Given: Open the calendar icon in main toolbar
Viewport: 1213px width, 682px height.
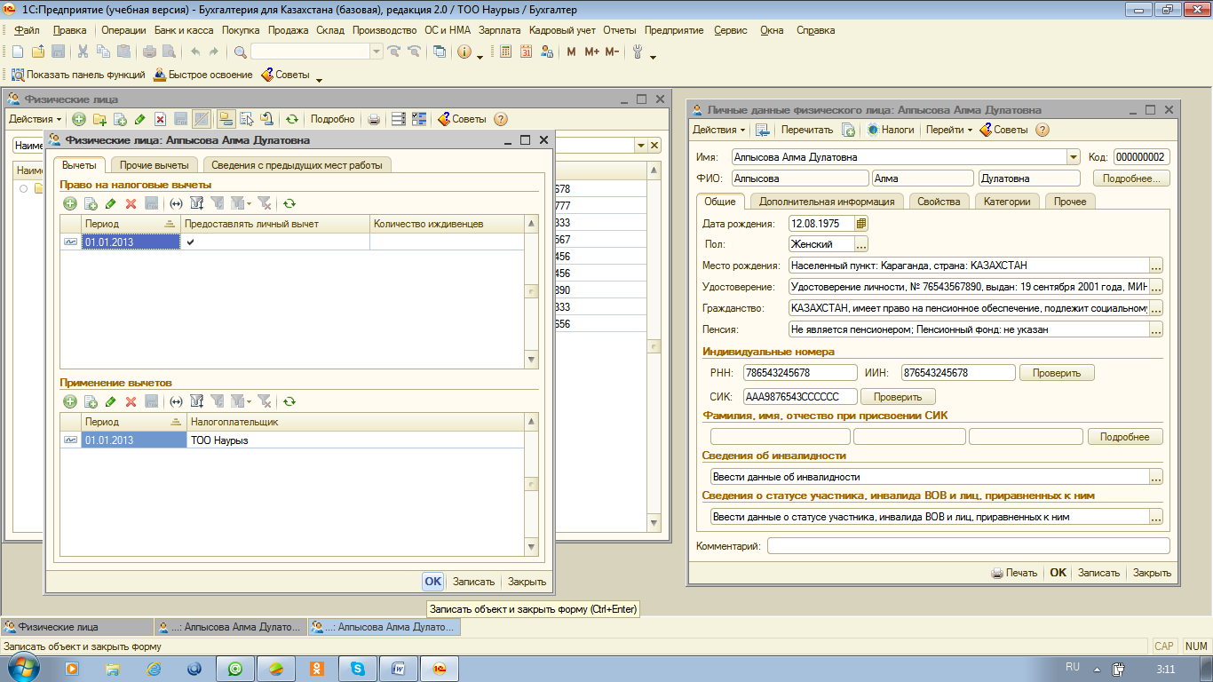Looking at the screenshot, I should [526, 52].
